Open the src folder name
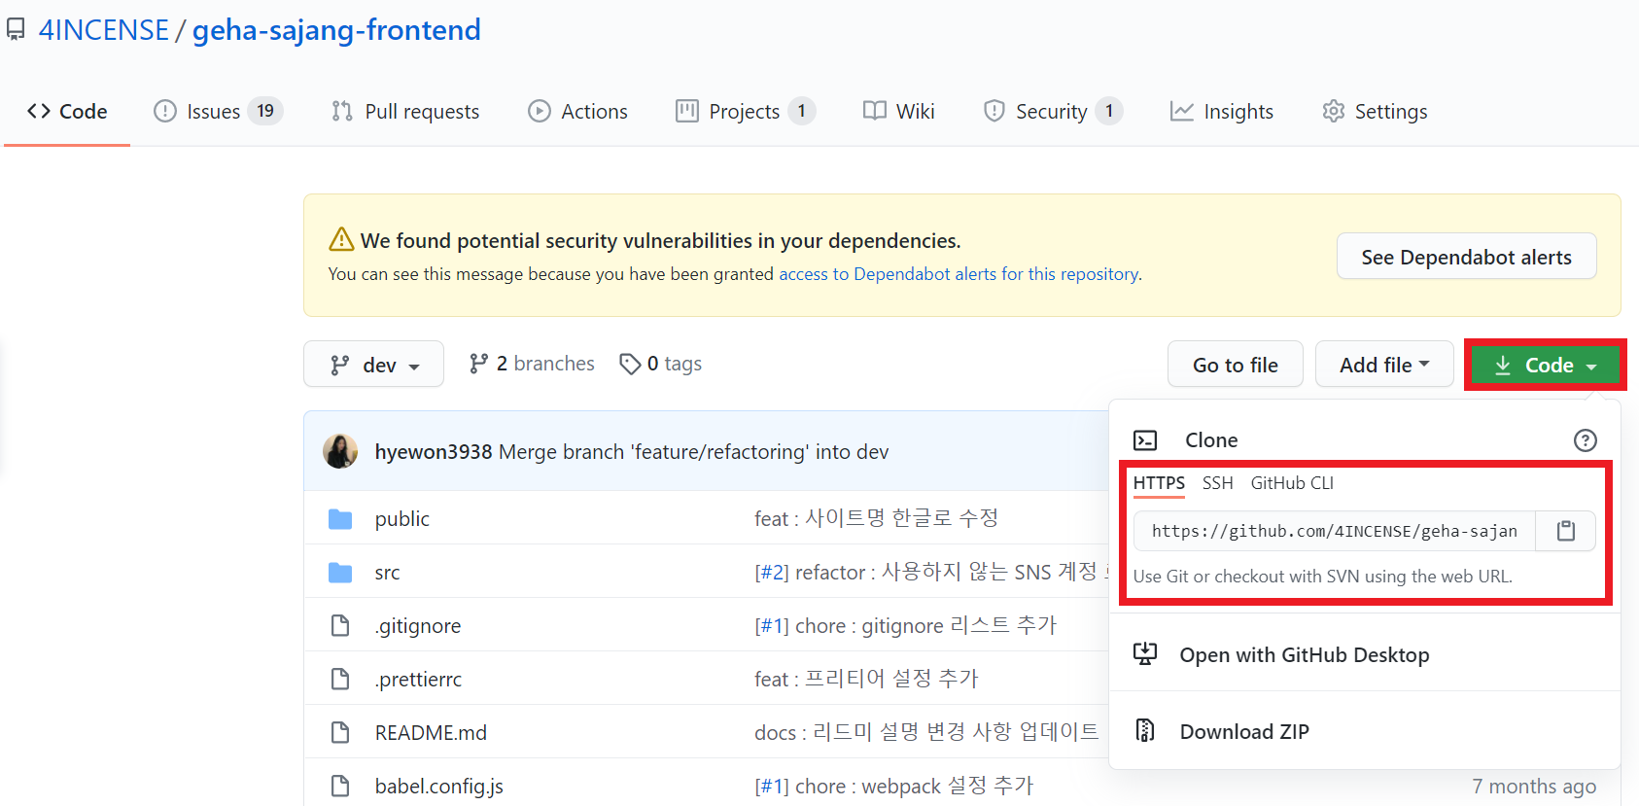Viewport: 1639px width, 806px height. [387, 573]
